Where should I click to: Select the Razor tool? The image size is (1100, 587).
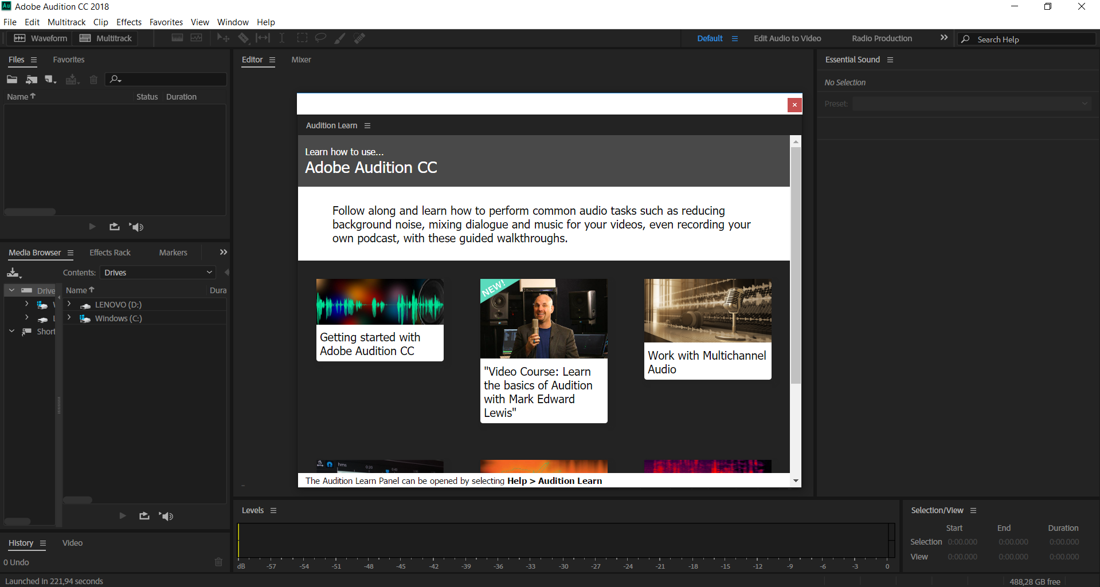(x=244, y=38)
